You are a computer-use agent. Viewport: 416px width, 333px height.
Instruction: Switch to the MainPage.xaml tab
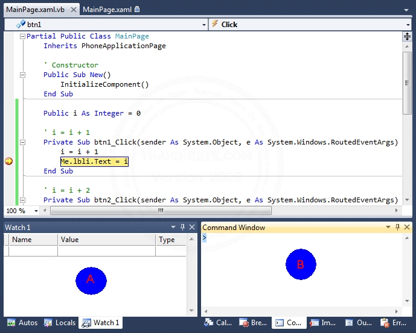pos(106,10)
